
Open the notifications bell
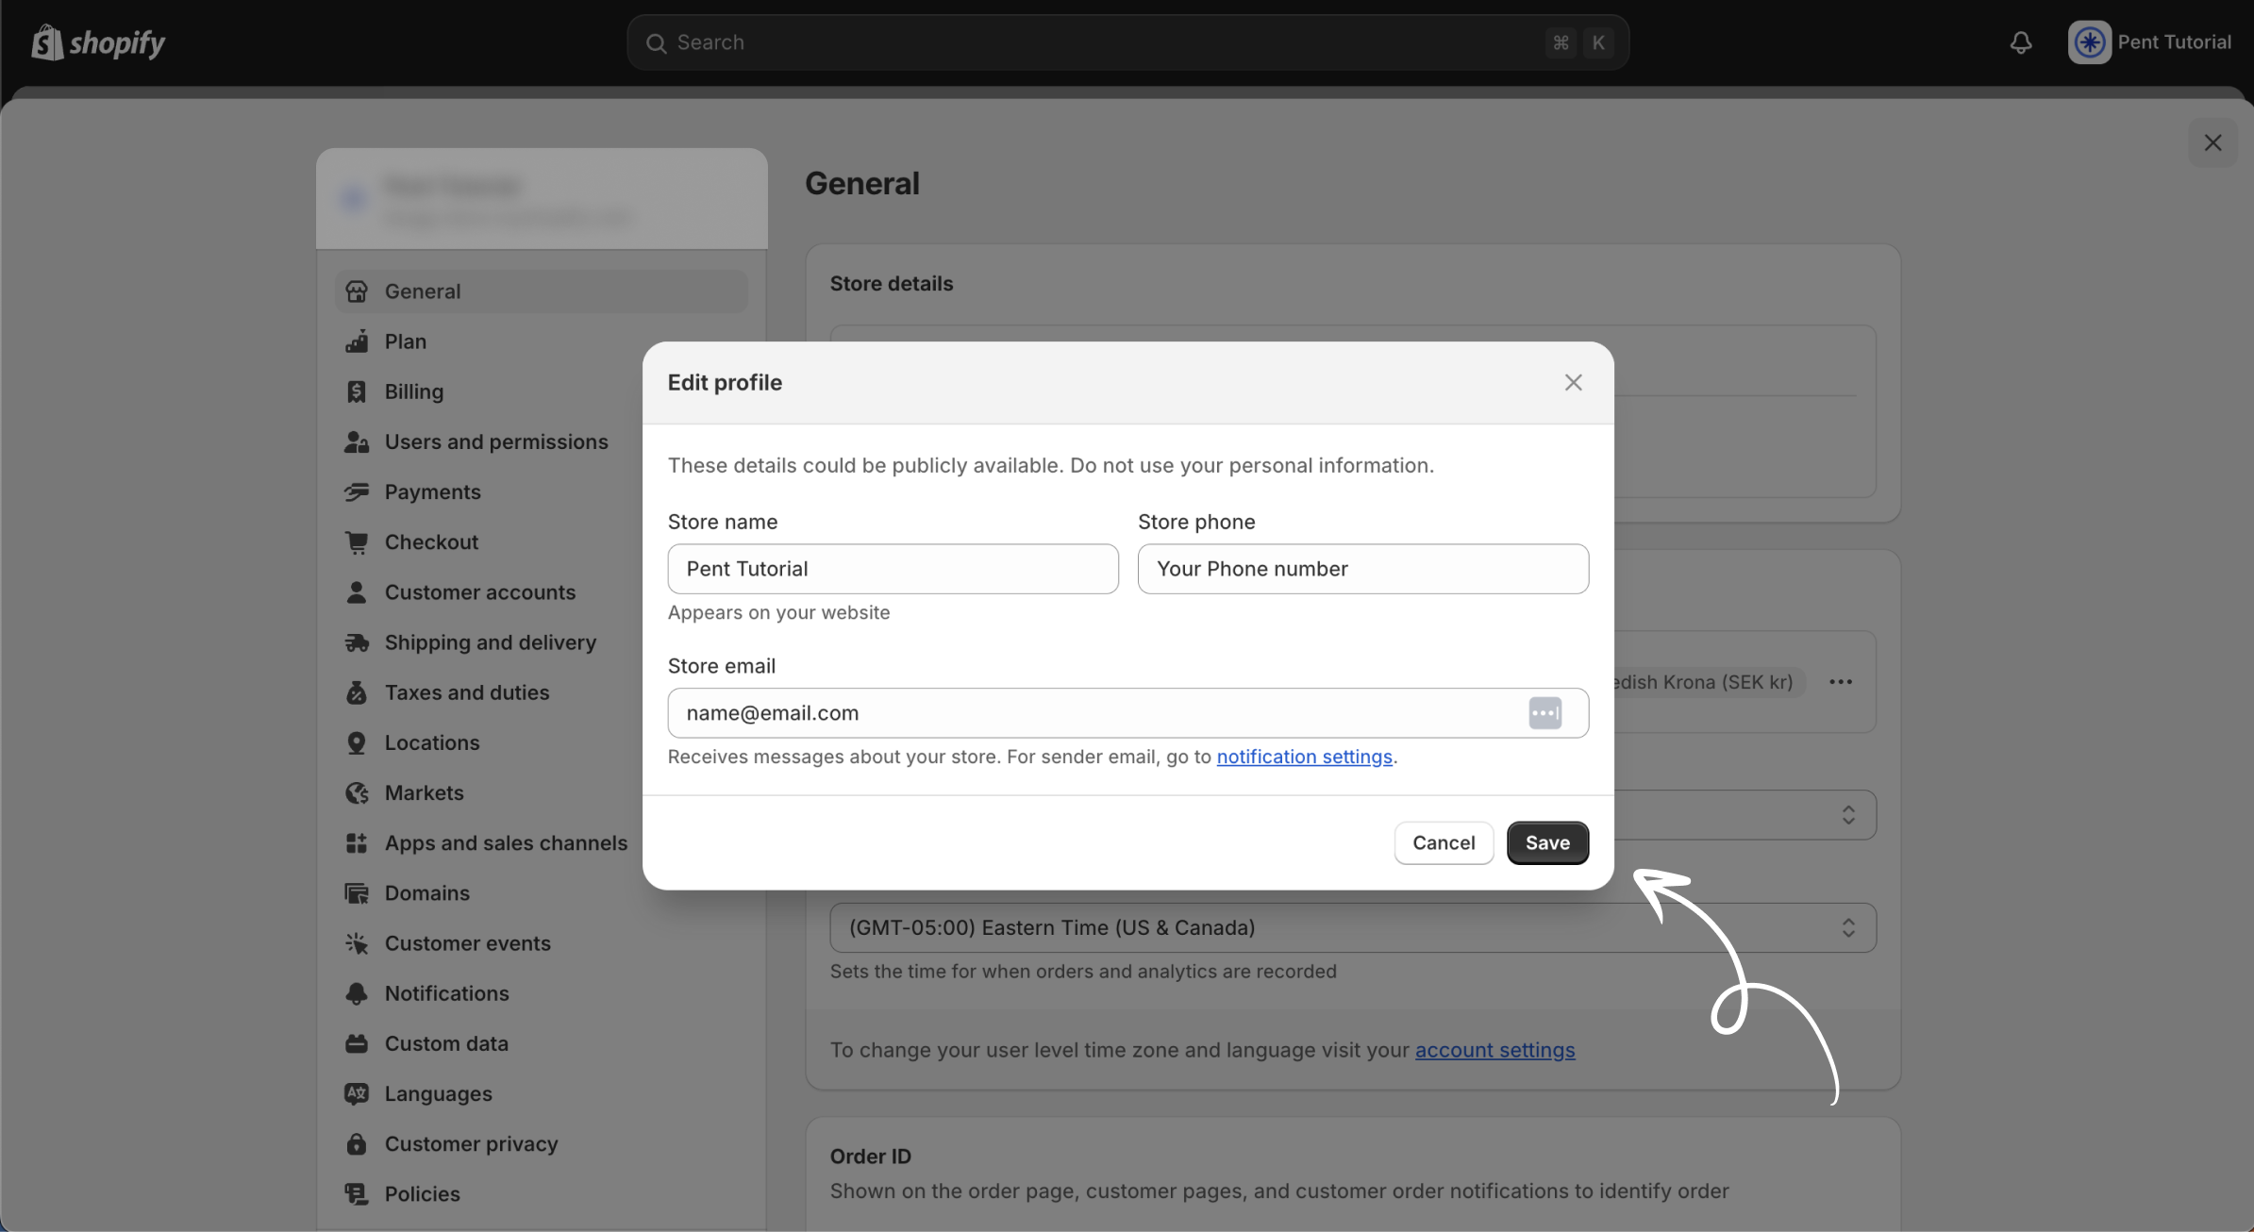pyautogui.click(x=2020, y=42)
